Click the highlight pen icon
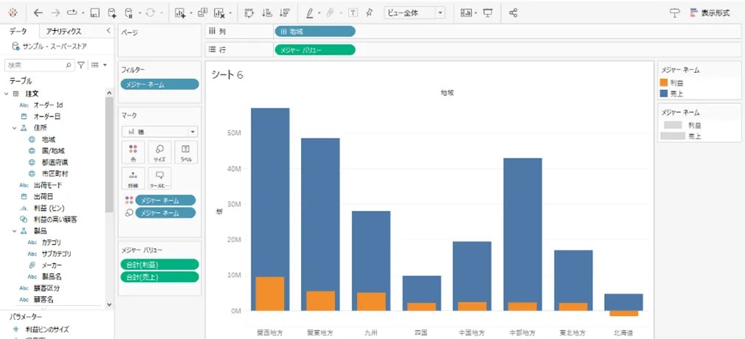This screenshot has height=339, width=745. pos(310,13)
